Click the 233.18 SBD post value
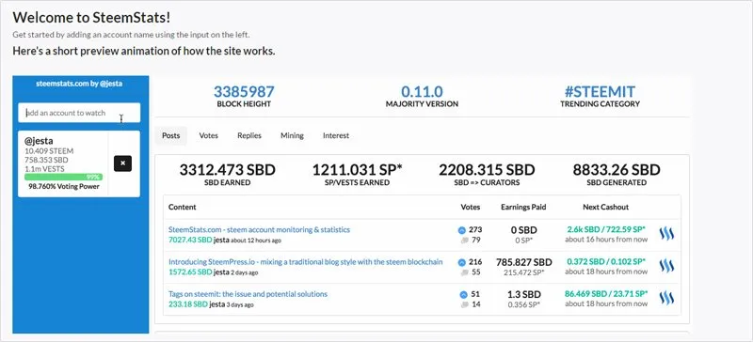Screen dimensions: 753x342 pyautogui.click(x=187, y=304)
